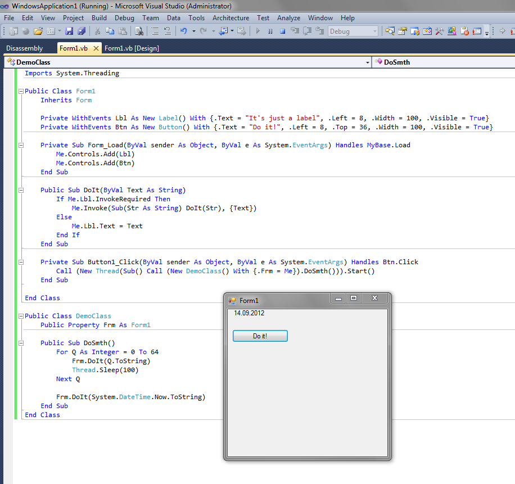Open the Toolbox icon in the toolbar
The height and width of the screenshot is (484, 515).
(x=440, y=31)
